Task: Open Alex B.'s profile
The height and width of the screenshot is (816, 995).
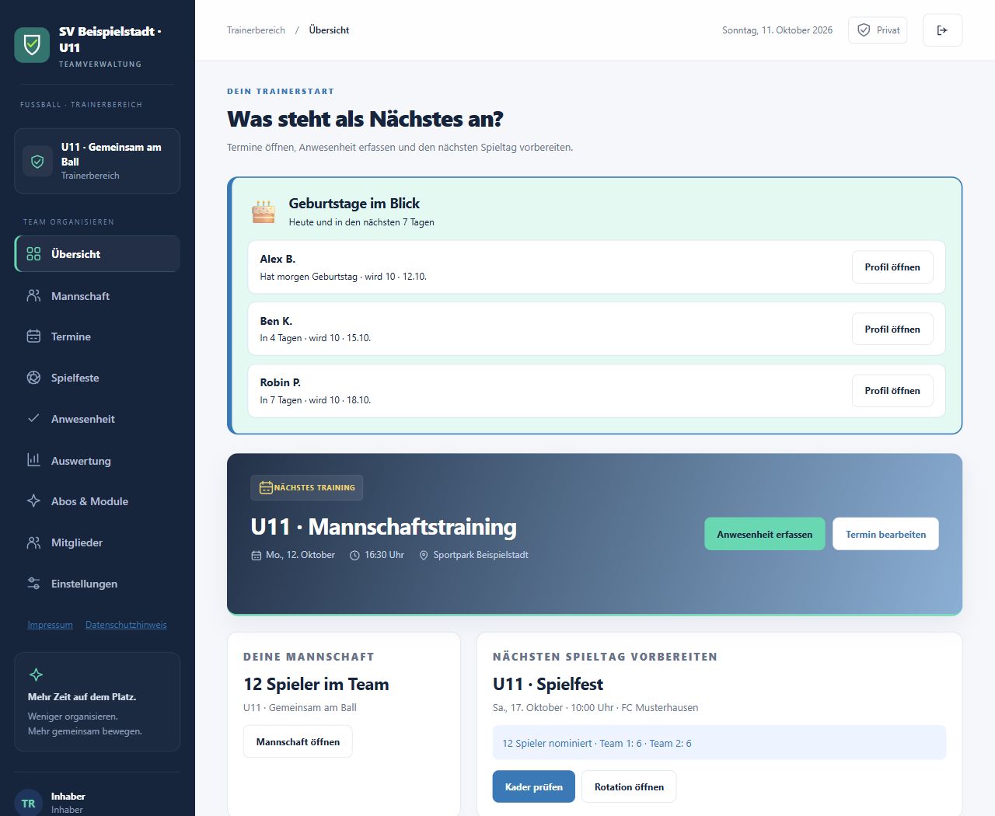Action: (892, 267)
